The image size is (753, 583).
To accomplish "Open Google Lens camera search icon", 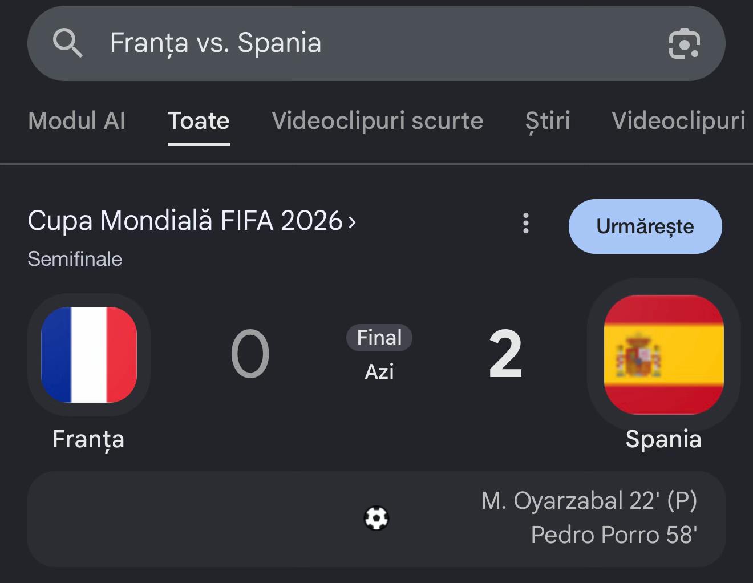I will pyautogui.click(x=684, y=43).
